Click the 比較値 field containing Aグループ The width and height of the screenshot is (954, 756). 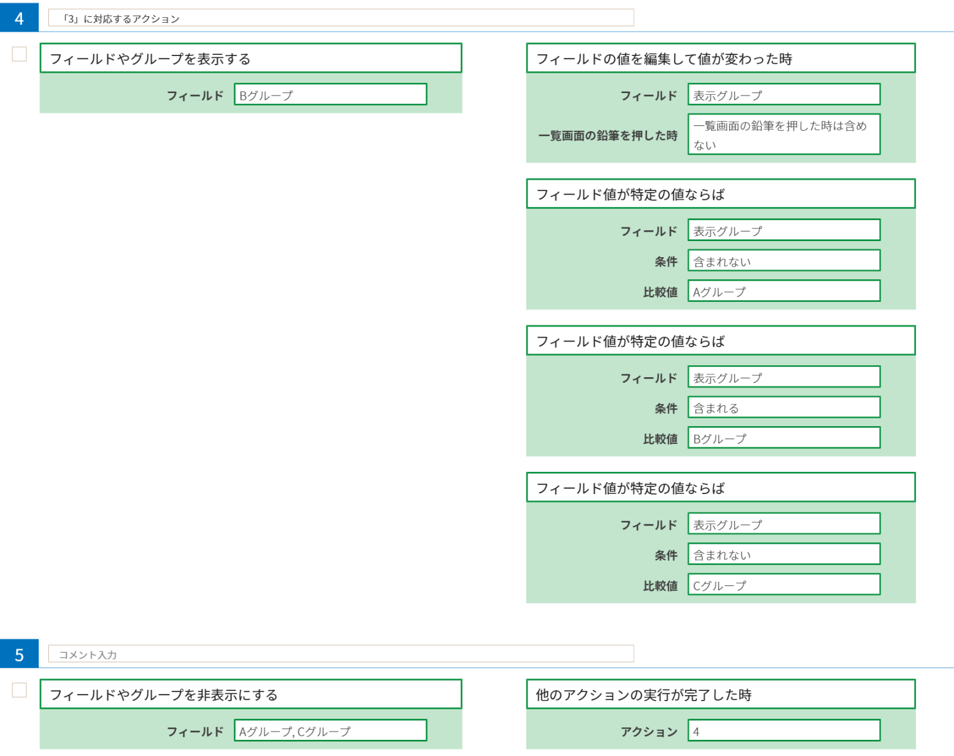(x=783, y=292)
